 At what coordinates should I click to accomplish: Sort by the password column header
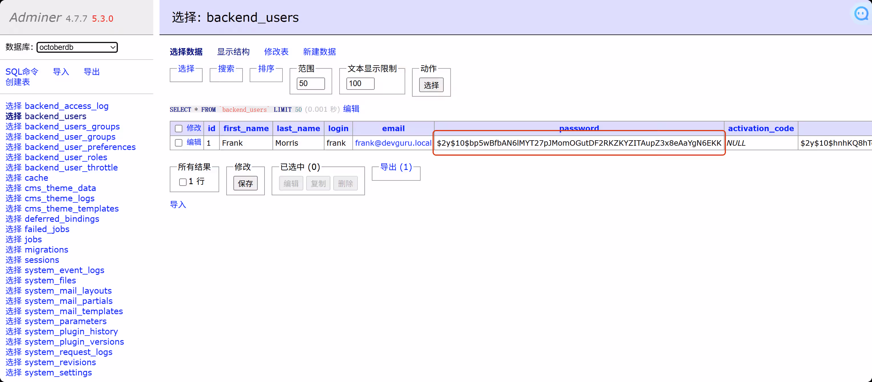578,128
